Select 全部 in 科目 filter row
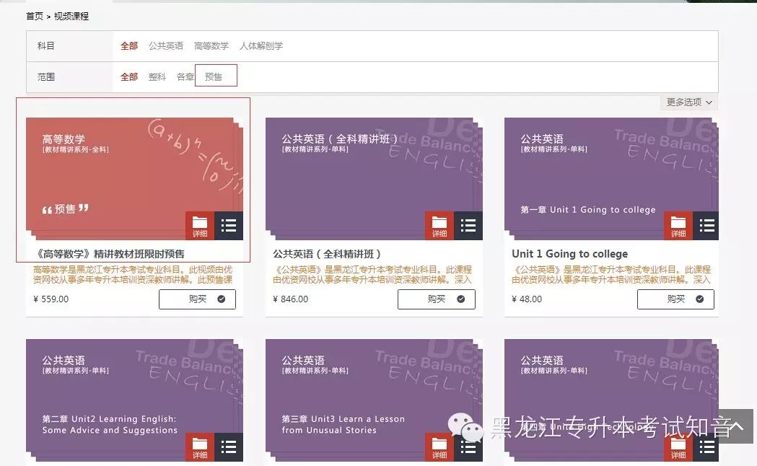 (129, 46)
